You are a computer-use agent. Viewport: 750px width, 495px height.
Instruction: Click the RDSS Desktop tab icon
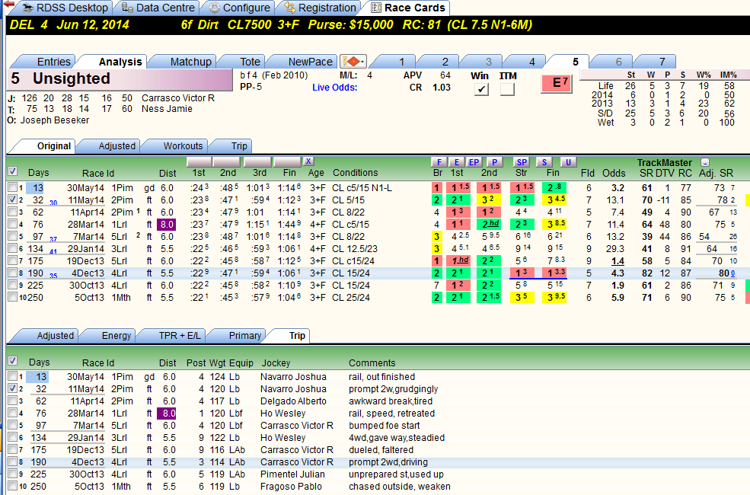27,8
